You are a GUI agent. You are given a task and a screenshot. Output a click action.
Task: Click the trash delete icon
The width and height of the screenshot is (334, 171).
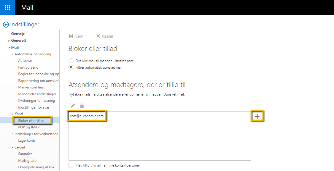82,106
